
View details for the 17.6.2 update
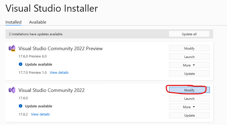pos(41,114)
